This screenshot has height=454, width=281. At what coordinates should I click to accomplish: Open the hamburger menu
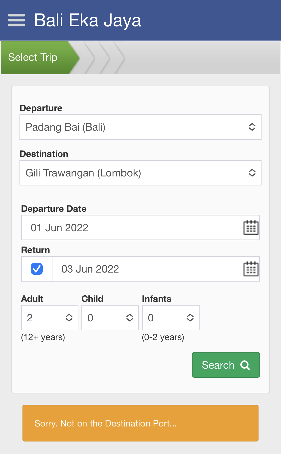point(16,20)
